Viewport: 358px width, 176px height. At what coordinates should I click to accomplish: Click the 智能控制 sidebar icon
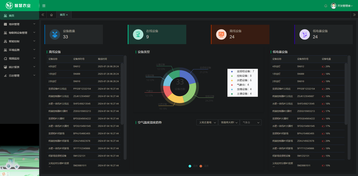[5, 41]
